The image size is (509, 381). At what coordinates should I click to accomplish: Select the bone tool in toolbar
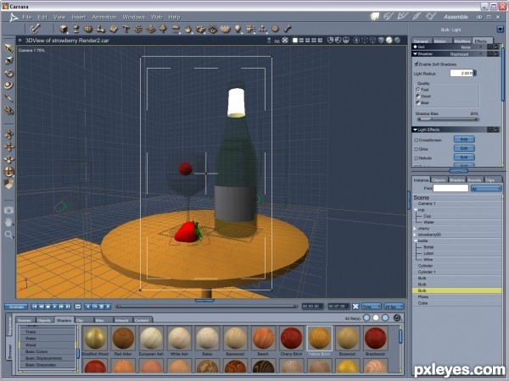tap(288, 29)
